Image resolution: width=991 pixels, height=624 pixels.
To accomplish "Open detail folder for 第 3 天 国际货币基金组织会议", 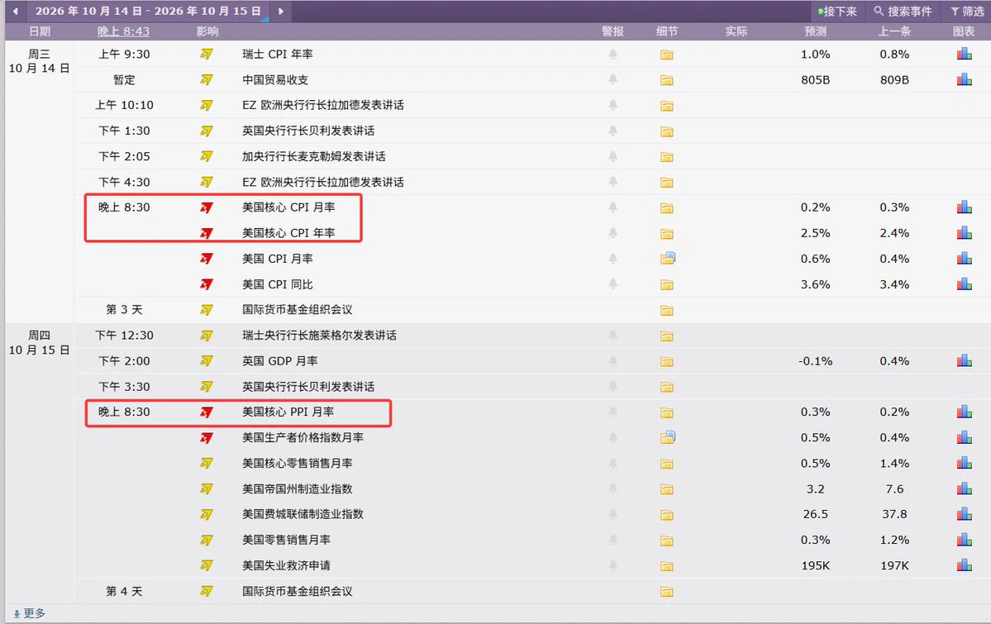I will pos(667,311).
